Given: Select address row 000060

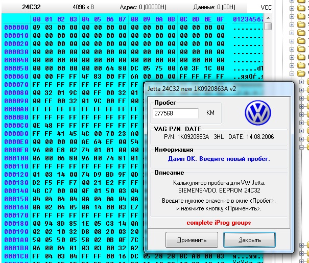Looking at the screenshot, I should pos(16,77).
